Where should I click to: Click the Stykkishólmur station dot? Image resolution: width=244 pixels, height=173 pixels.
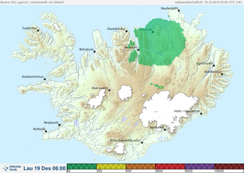coord(45,79)
